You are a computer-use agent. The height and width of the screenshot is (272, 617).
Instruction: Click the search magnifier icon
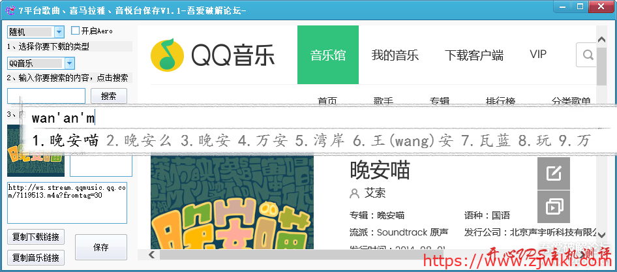point(588,55)
